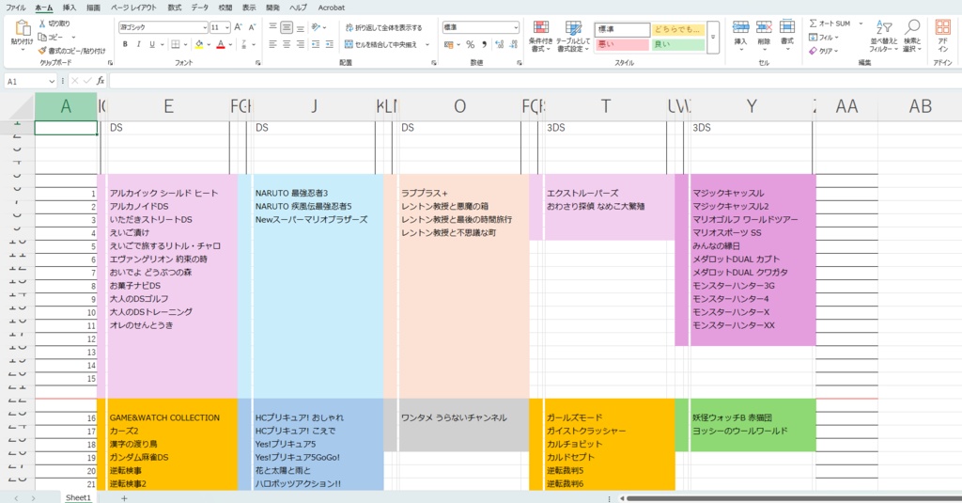Viewport: 962px width, 503px height.
Task: Toggle Underline formatting
Action: click(152, 44)
